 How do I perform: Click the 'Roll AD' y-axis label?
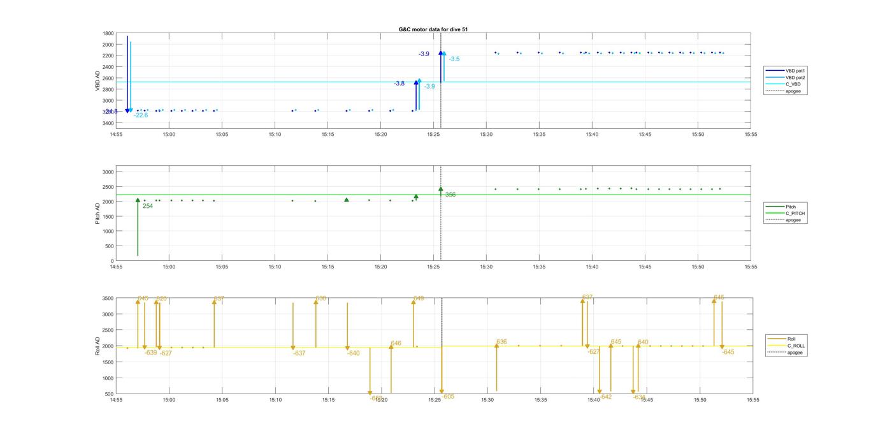[98, 346]
